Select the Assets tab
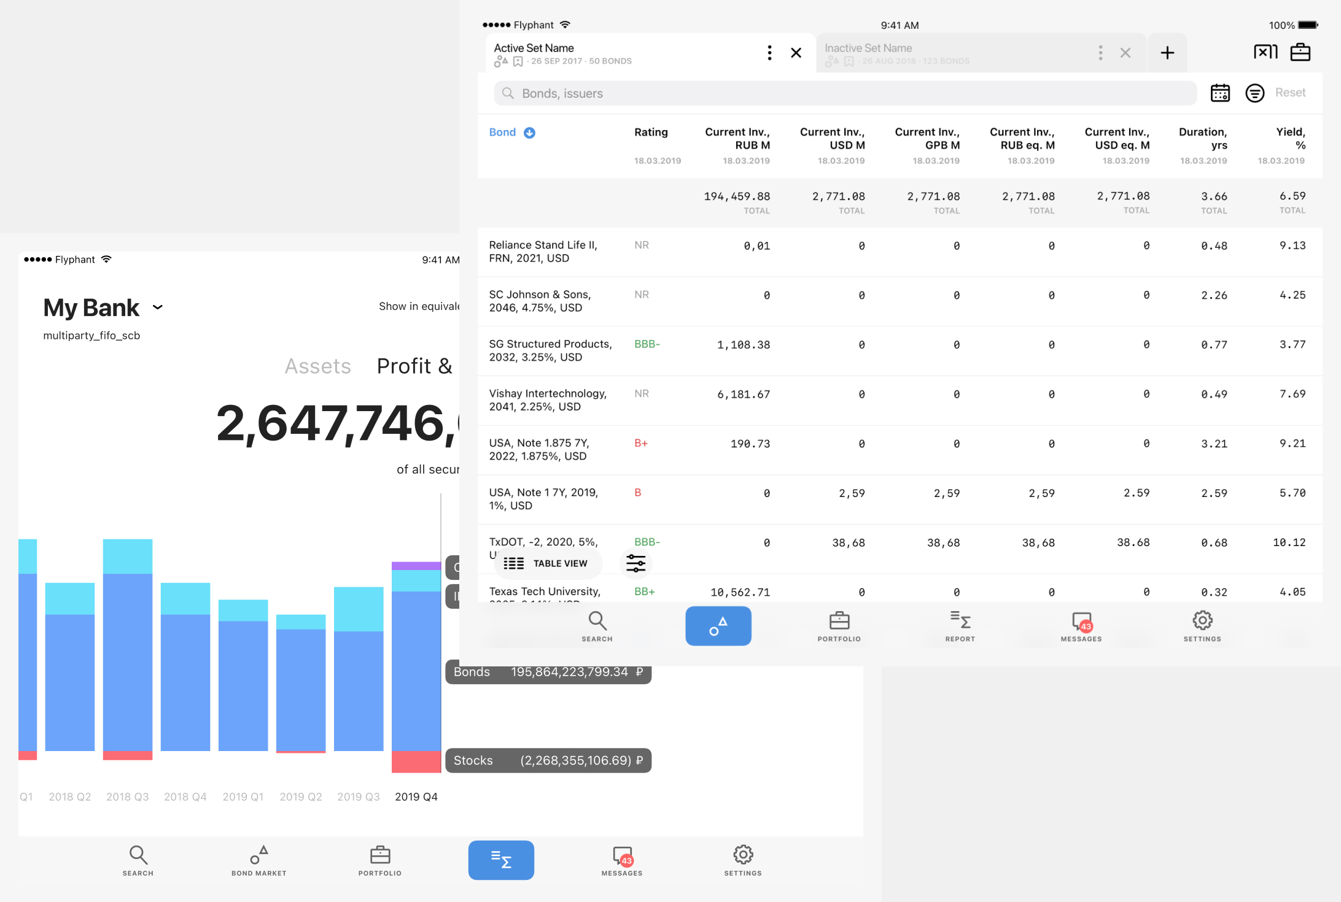The width and height of the screenshot is (1341, 902). click(317, 366)
